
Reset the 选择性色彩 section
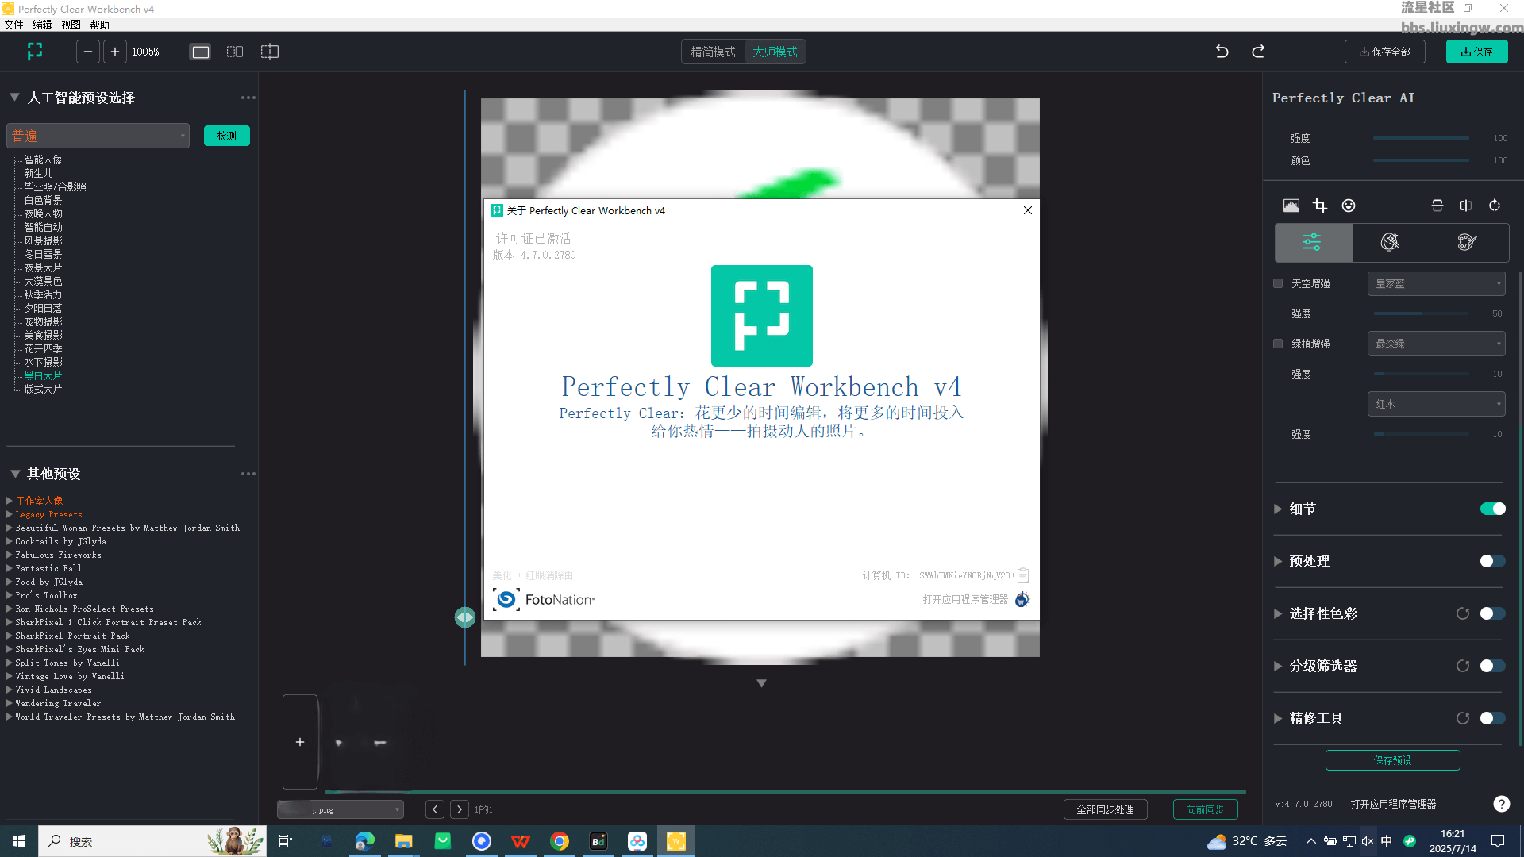point(1463,613)
